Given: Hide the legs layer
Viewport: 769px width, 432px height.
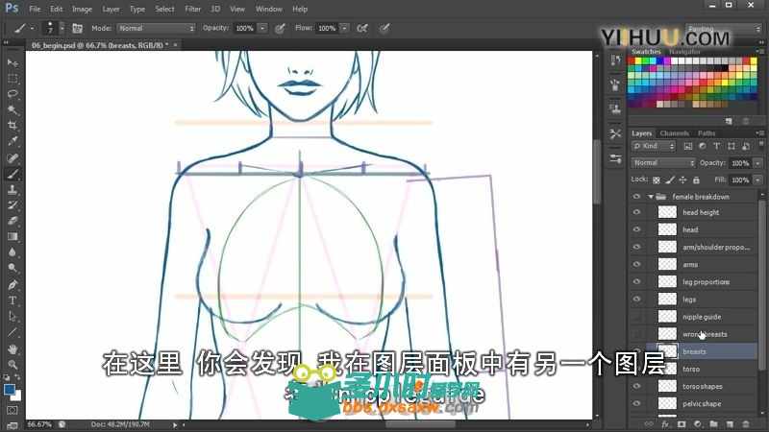Looking at the screenshot, I should click(636, 299).
